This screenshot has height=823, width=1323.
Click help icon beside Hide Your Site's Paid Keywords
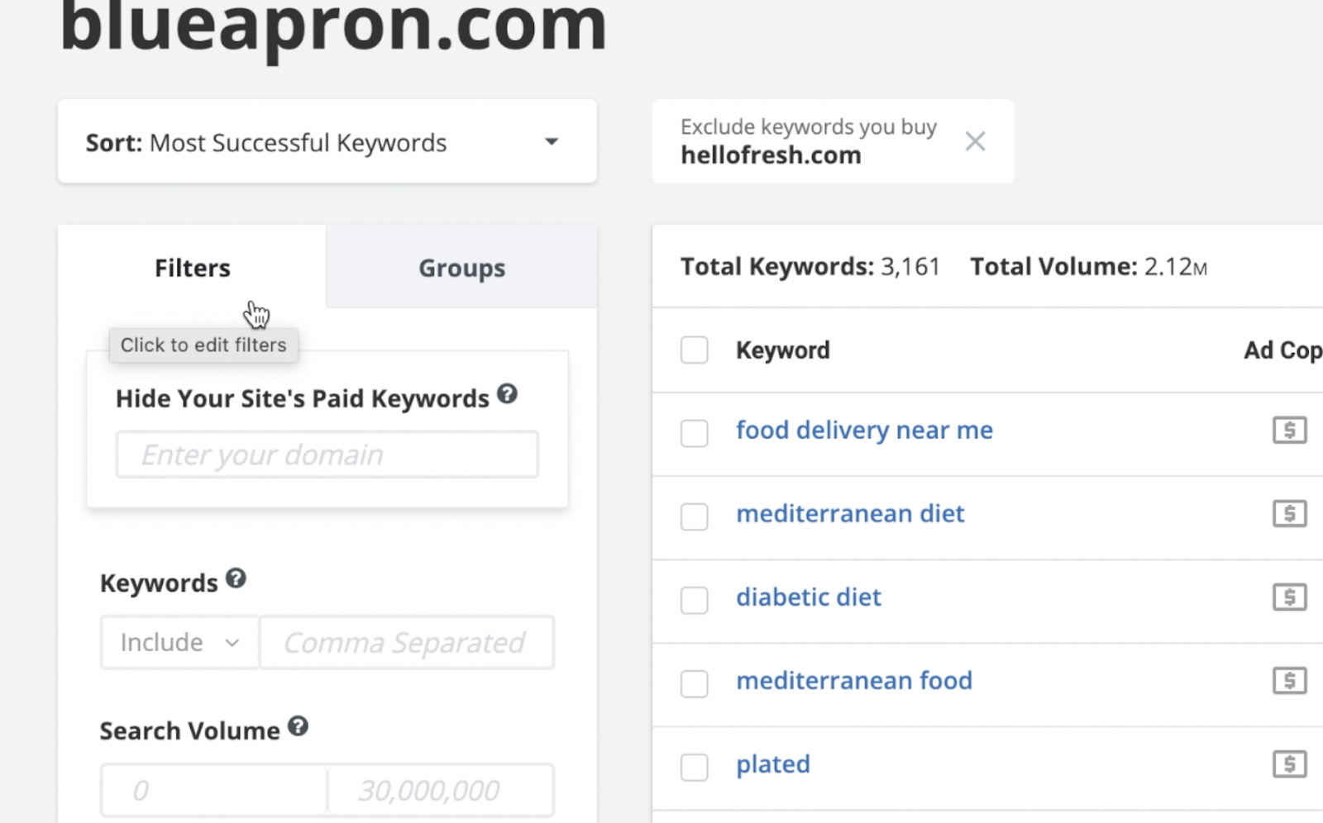point(507,394)
